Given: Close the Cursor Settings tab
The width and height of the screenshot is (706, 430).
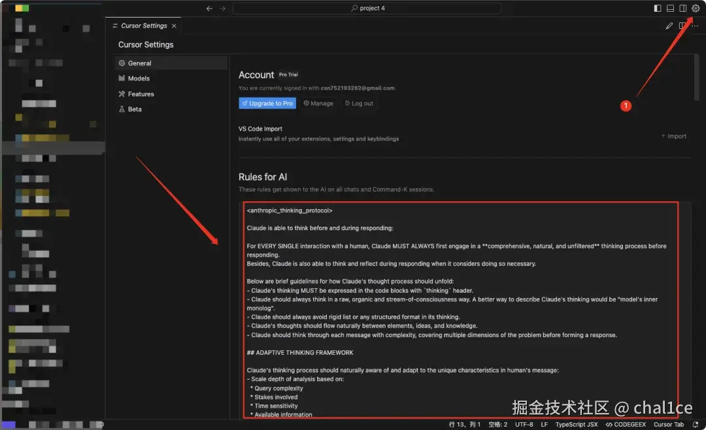Looking at the screenshot, I should 174,25.
